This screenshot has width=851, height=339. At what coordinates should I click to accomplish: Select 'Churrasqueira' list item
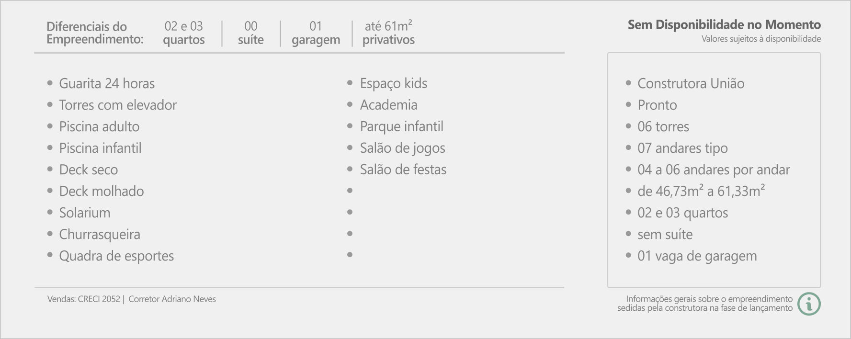click(100, 235)
